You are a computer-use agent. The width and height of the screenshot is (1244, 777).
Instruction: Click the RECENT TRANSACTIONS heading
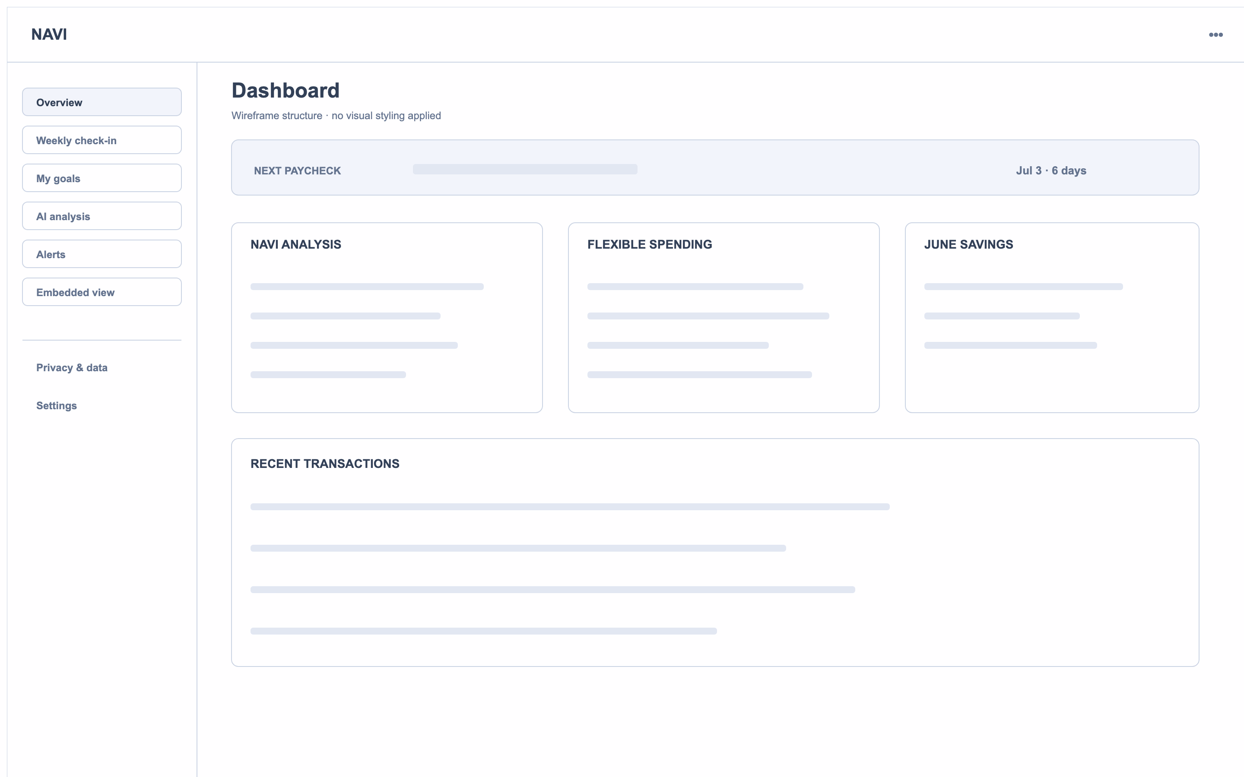click(x=325, y=464)
